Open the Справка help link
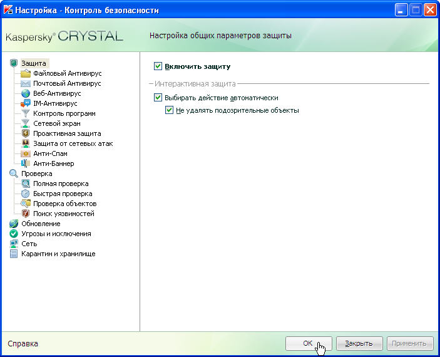The width and height of the screenshot is (440, 357). pos(23,343)
